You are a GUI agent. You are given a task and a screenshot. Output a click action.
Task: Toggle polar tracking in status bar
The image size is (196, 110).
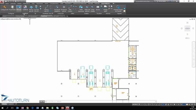pos(149,105)
